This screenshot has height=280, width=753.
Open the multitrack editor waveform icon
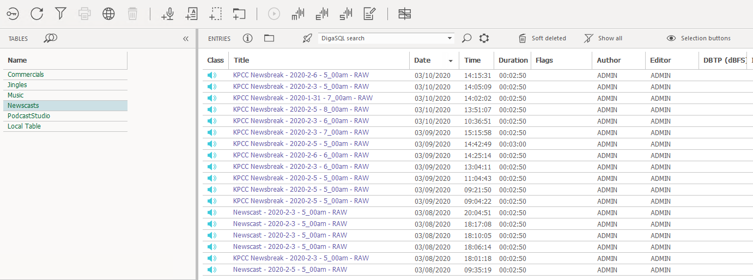[x=298, y=14]
